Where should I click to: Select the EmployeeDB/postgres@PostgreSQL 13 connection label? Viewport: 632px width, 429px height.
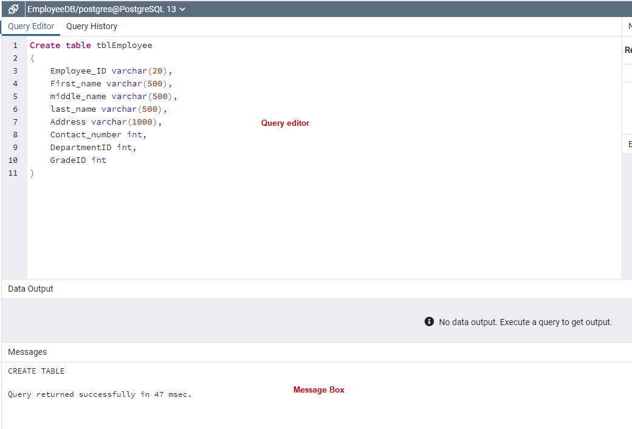tap(101, 9)
